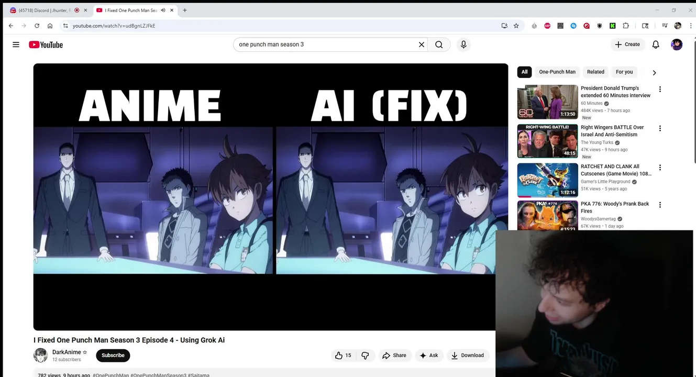696x377 pixels.
Task: Open options for Trump 60 Minutes video
Action: click(x=660, y=89)
